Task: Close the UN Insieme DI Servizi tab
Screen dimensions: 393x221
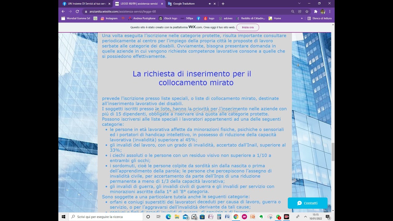Action: (109, 4)
